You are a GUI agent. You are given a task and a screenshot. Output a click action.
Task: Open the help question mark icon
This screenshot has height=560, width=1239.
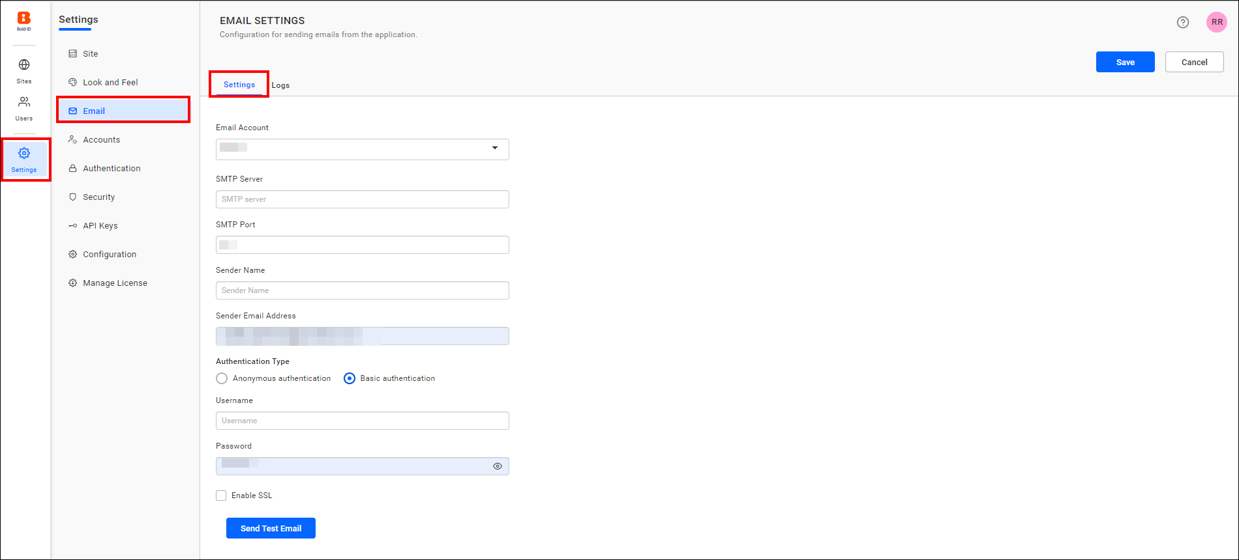(x=1183, y=22)
